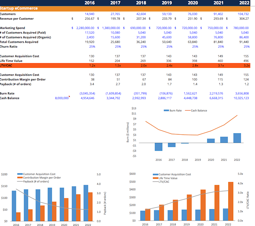Click 2020 Burn Rate value 1,562,621
Image resolution: width=255 pixels, height=226 pixels.
190,93
